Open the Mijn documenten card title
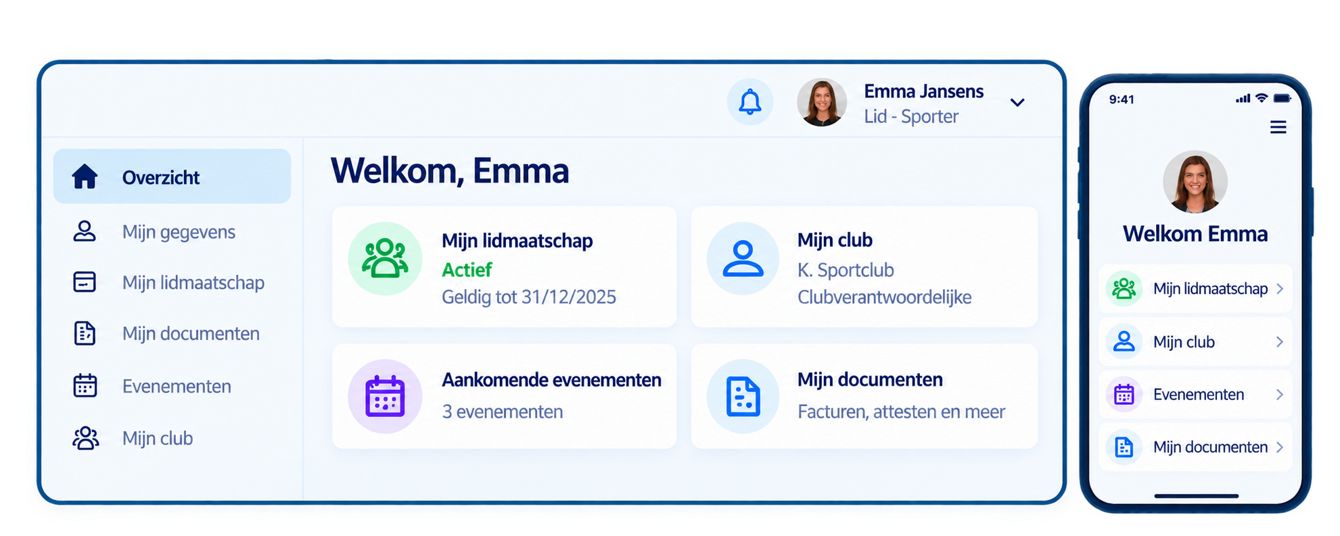Viewport: 1340px width, 536px height. [870, 380]
